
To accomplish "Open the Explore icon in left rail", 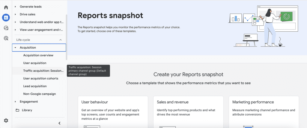I will pyautogui.click(x=6, y=28).
